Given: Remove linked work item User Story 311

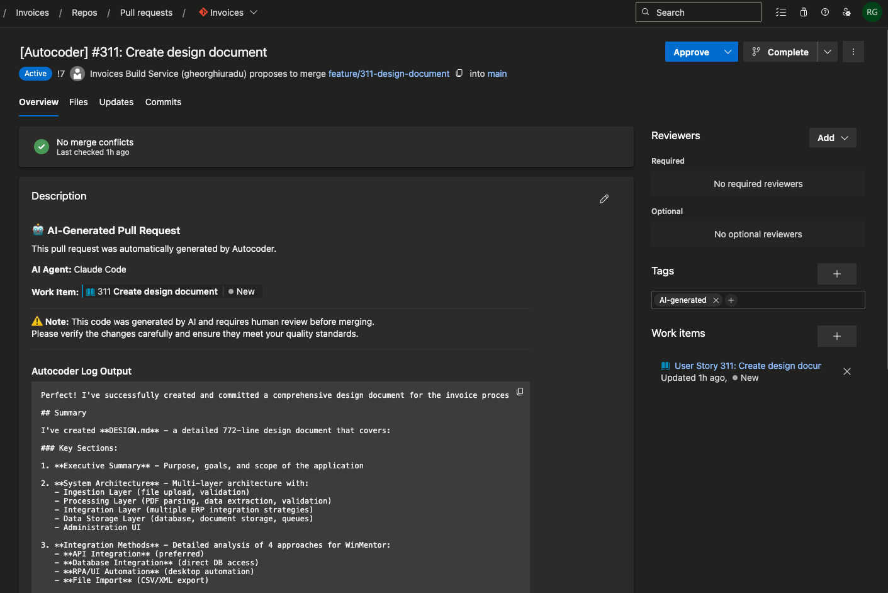Looking at the screenshot, I should click(846, 371).
